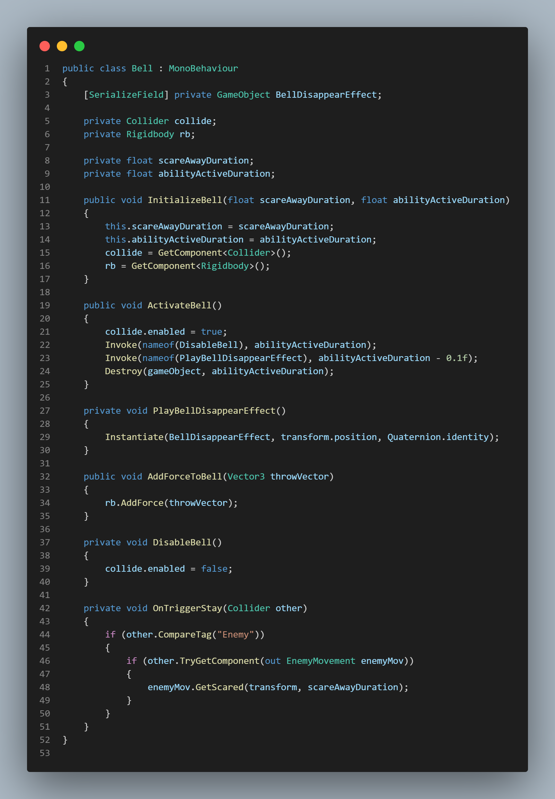The height and width of the screenshot is (799, 555).
Task: Click the "Enemy" string literal
Action: tap(236, 635)
